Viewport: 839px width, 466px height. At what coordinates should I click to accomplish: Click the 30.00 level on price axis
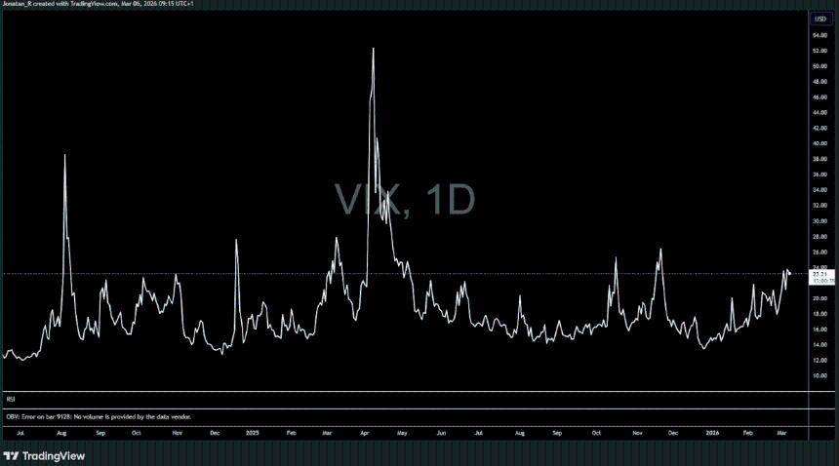pyautogui.click(x=819, y=220)
